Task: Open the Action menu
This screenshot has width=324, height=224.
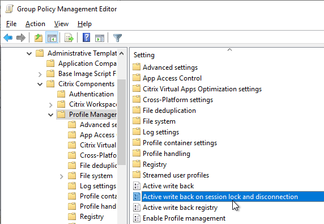Action: [35, 24]
